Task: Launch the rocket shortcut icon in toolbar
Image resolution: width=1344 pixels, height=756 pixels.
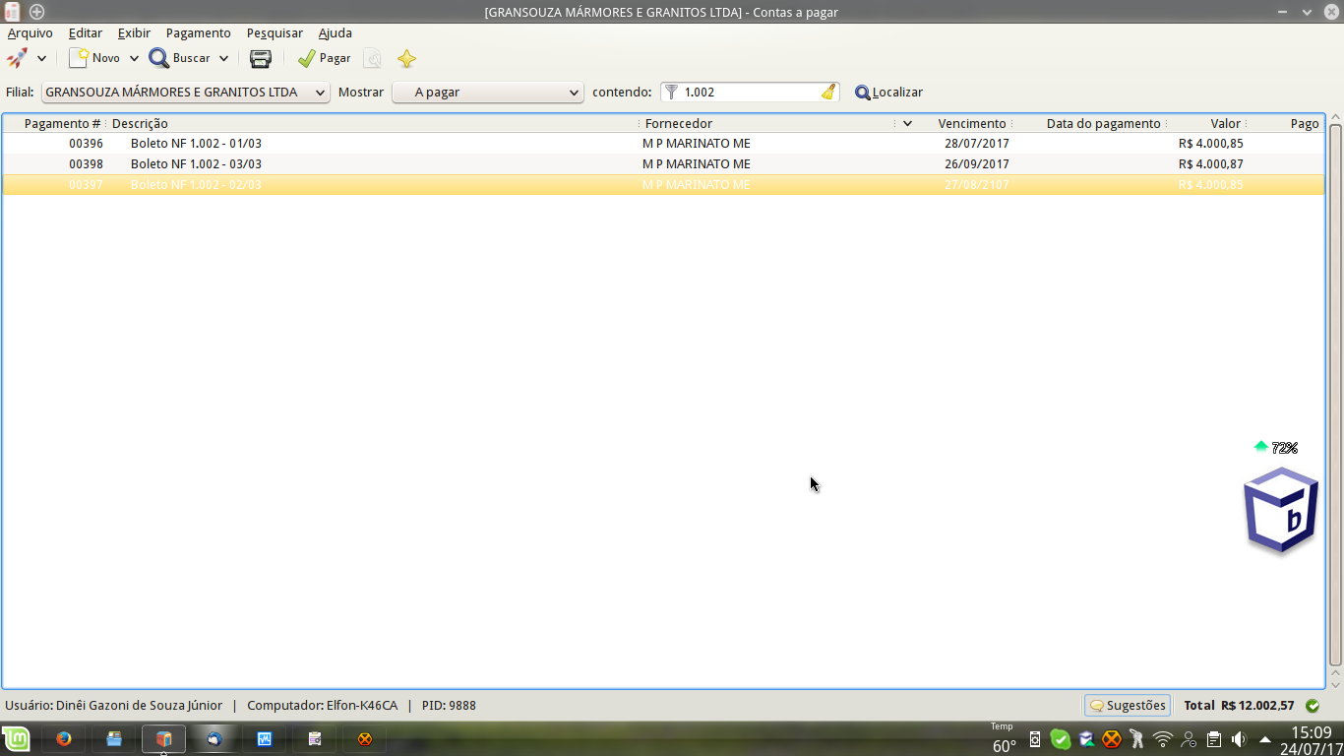Action: pos(17,58)
